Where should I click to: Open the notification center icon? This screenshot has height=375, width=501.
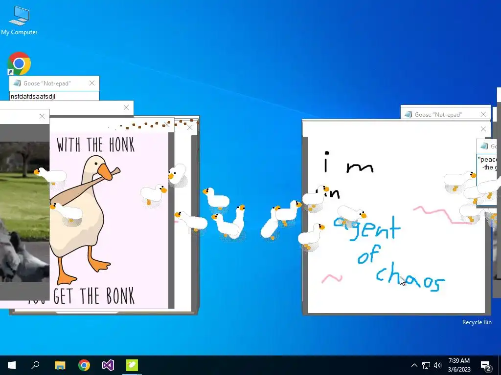point(486,365)
